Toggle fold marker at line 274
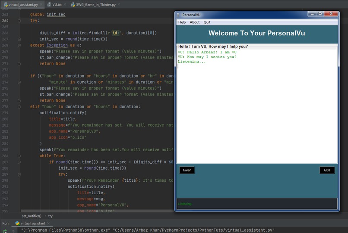 pos(19,82)
